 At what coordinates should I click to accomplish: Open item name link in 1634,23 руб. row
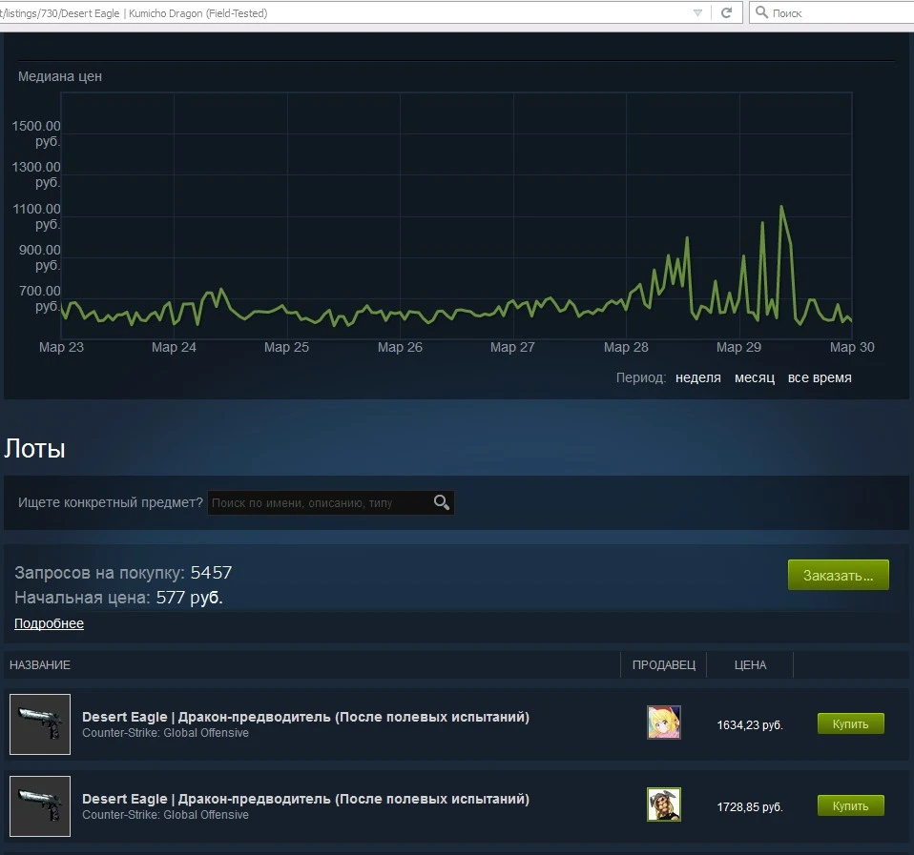pos(305,717)
